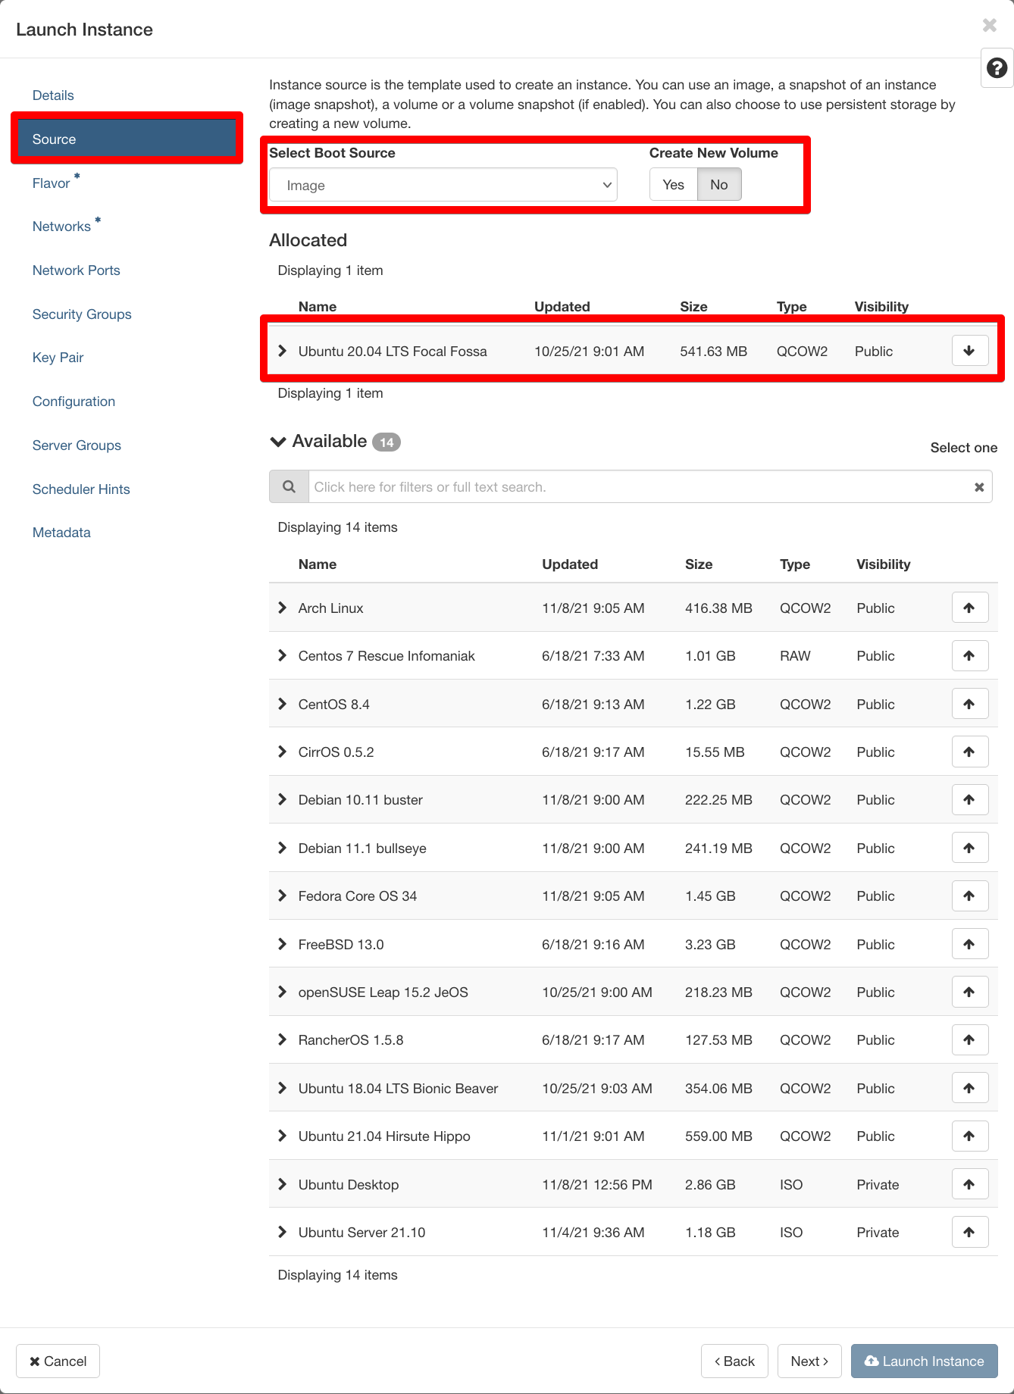Click the Back button
Screen dimensions: 1014x1394
click(734, 1361)
